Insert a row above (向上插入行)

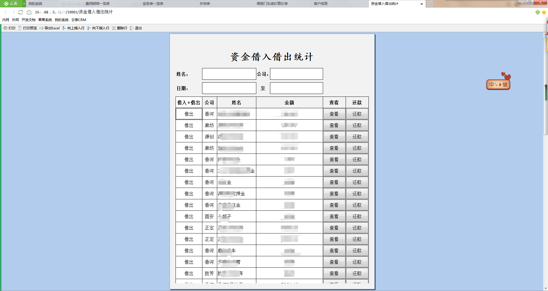73,28
